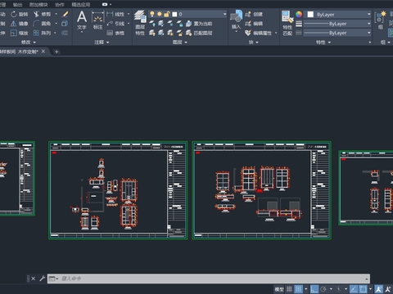Toggle layer on/off lightbulb icon

click(152, 14)
